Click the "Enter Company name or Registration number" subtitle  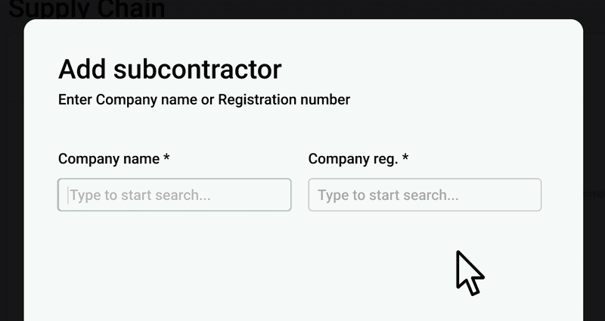[x=203, y=99]
